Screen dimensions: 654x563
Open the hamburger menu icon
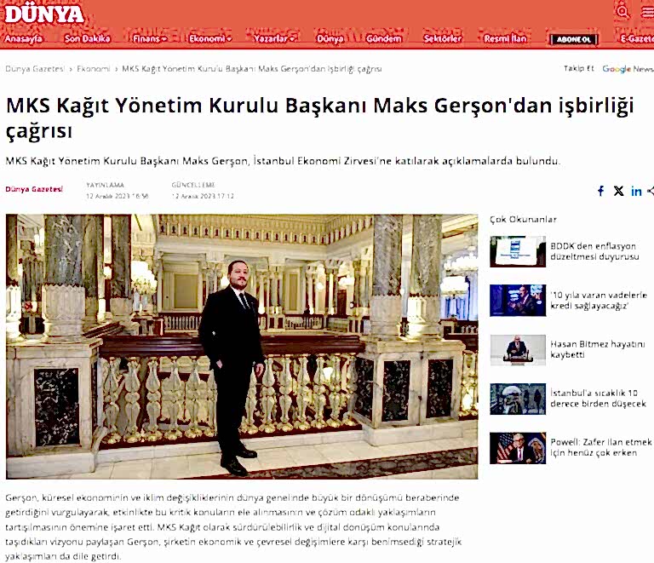pos(648,12)
